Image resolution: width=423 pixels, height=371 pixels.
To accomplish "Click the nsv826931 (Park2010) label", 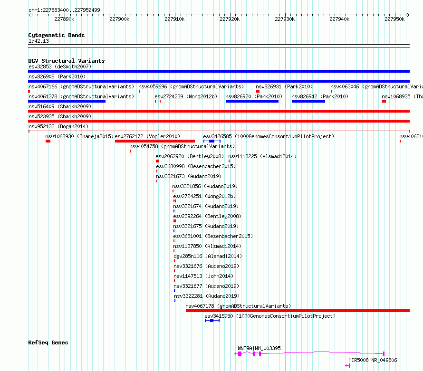I will [x=284, y=86].
